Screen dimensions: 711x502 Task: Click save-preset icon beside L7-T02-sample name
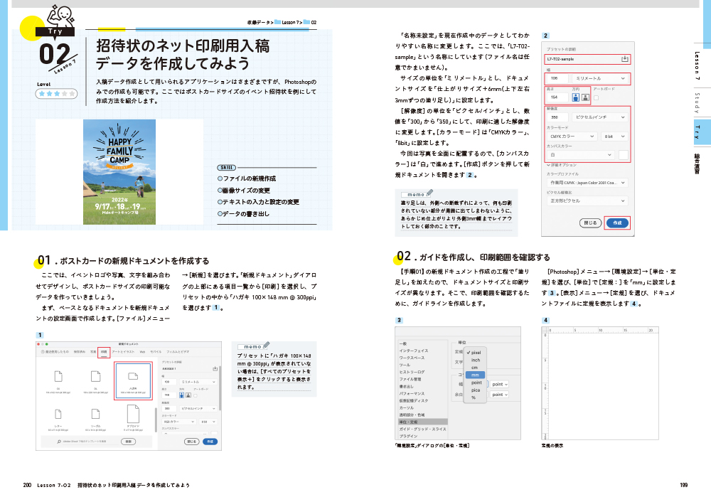coord(625,59)
